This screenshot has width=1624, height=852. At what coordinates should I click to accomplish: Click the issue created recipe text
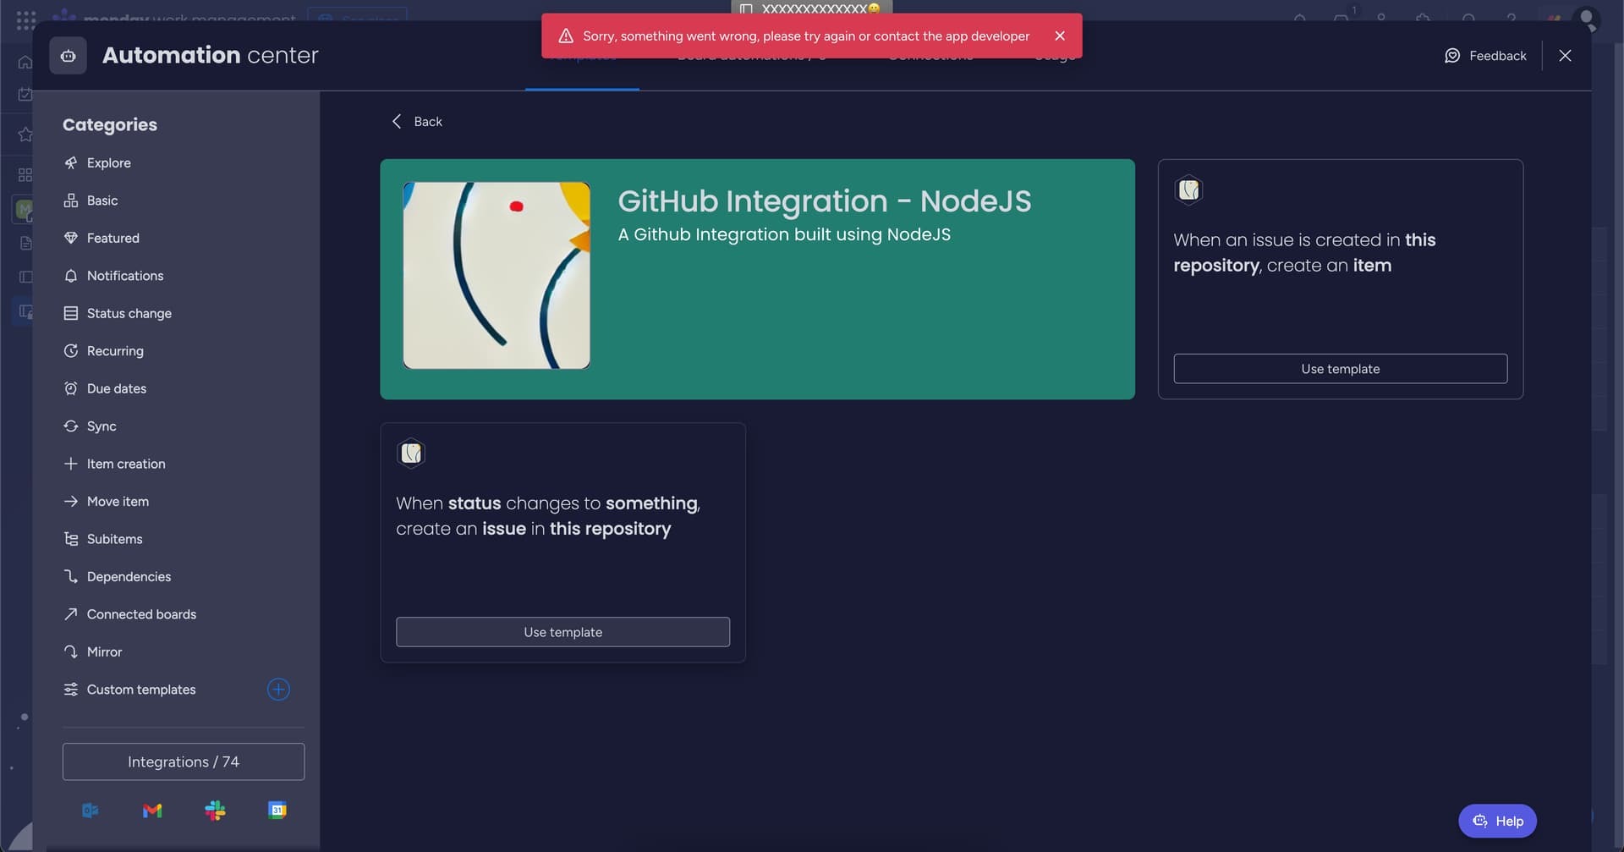pos(1304,253)
